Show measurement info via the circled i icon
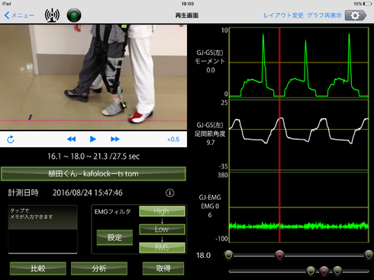 (x=170, y=193)
